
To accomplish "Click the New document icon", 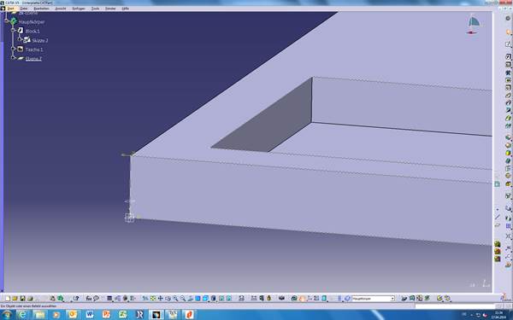I will 8,299.
